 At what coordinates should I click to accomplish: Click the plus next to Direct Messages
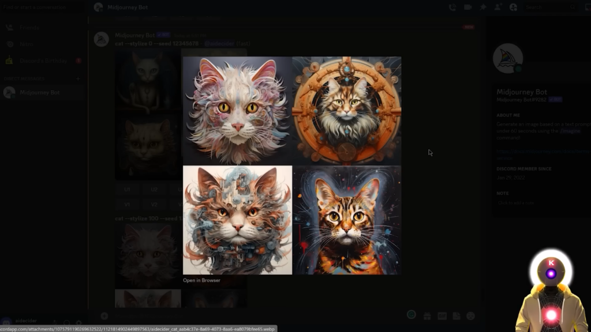(x=78, y=78)
